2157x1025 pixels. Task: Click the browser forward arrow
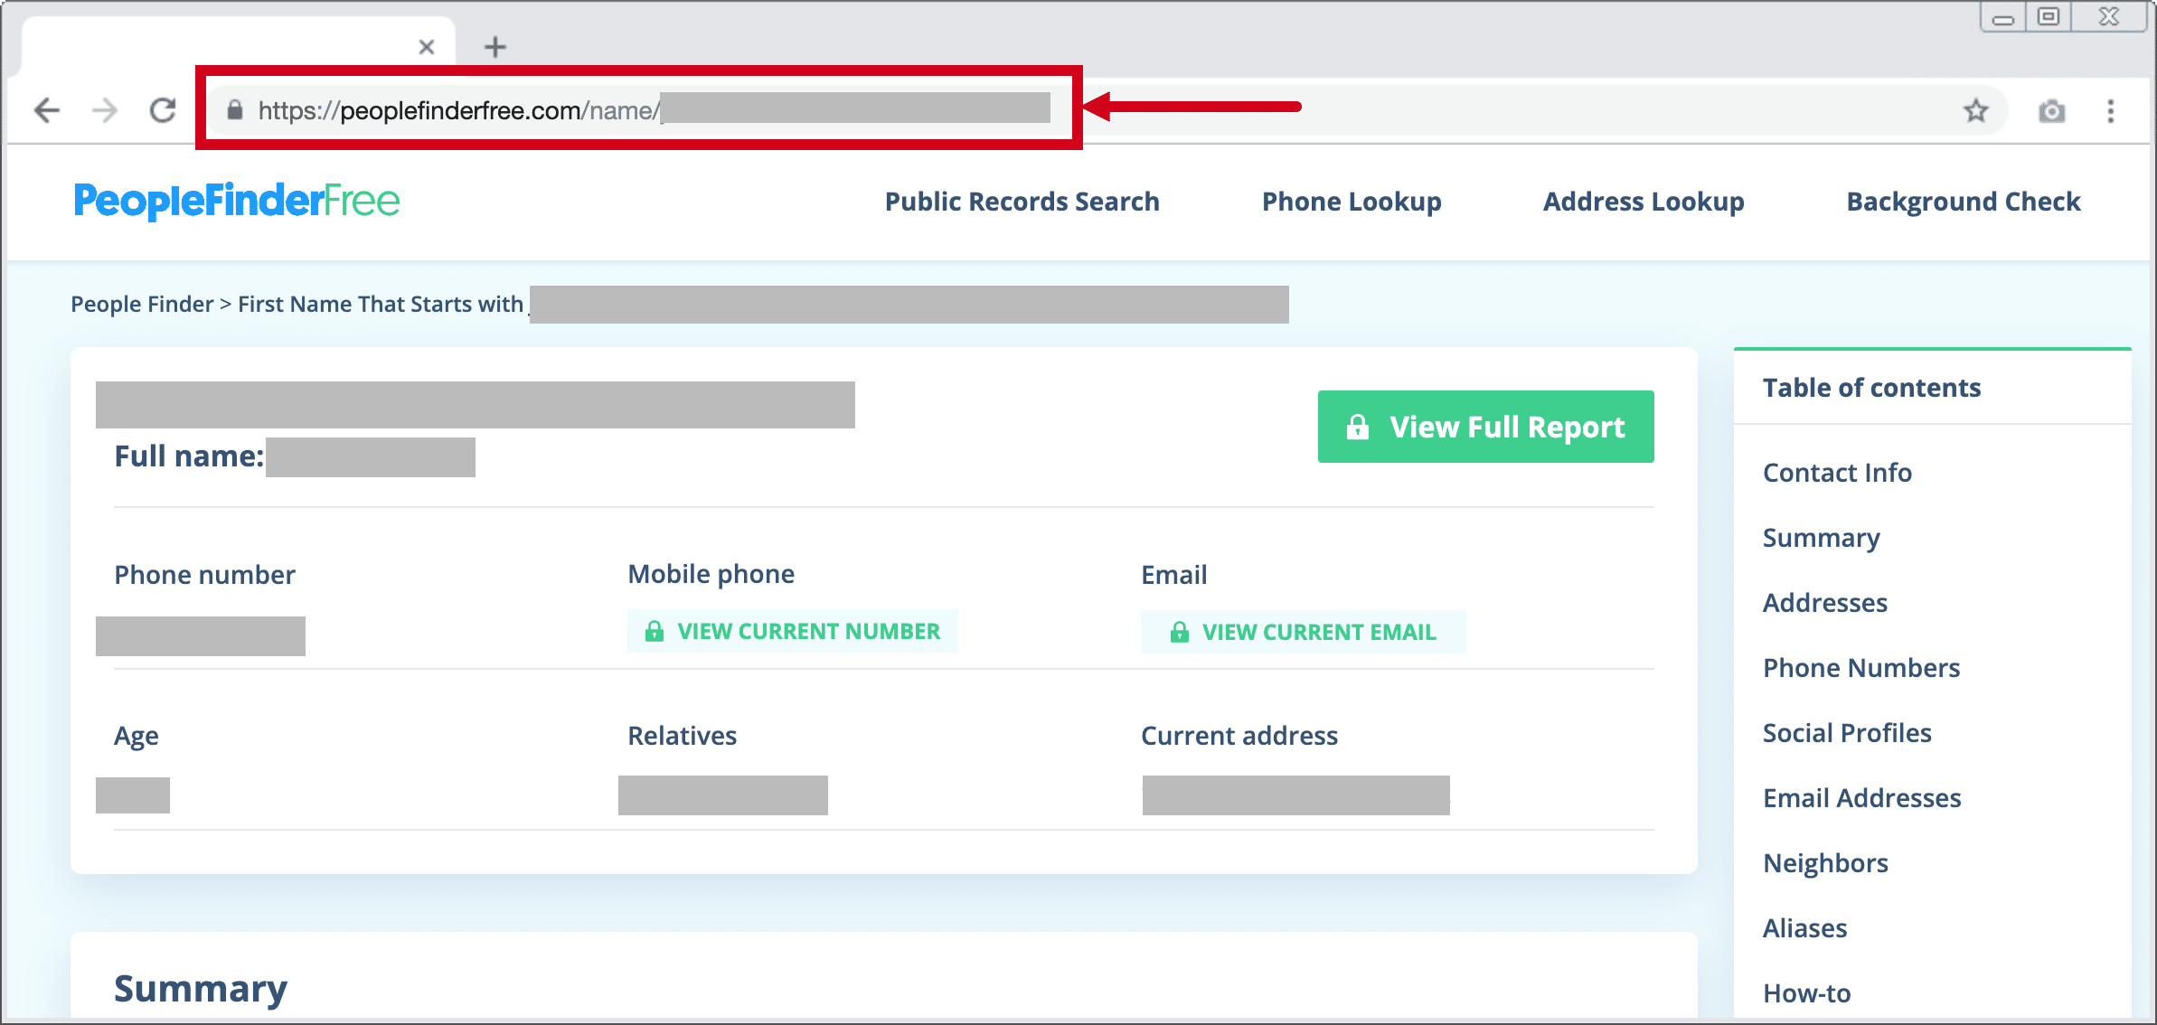coord(106,110)
